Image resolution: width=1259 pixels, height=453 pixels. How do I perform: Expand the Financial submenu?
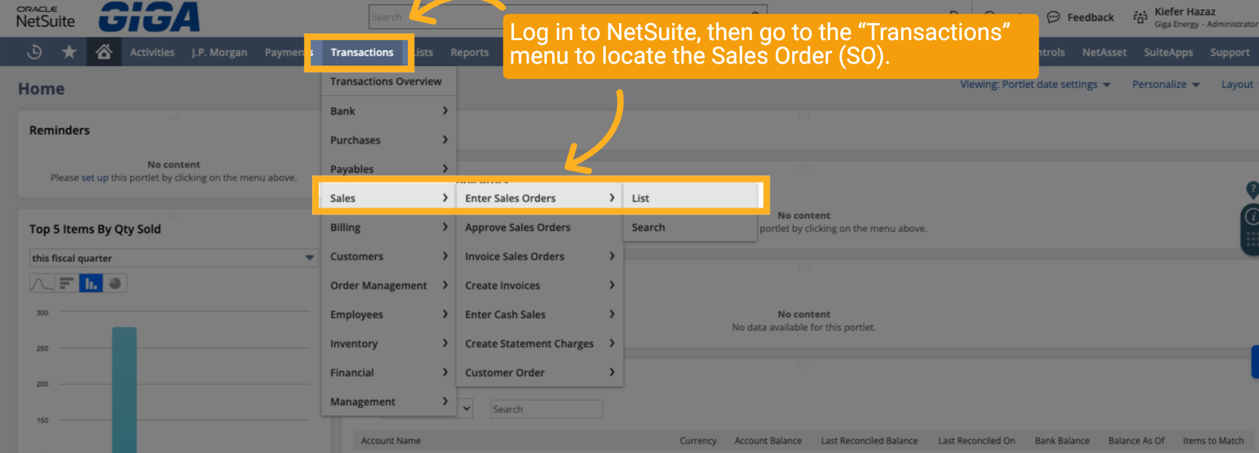click(389, 372)
